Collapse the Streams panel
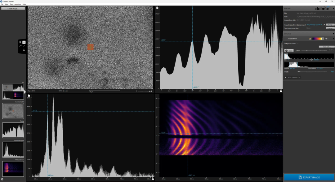This screenshot has height=182, width=335. tap(333, 34)
